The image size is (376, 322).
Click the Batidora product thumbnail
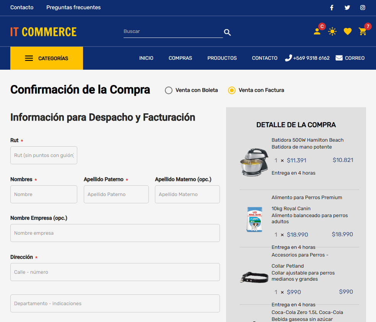point(254,162)
